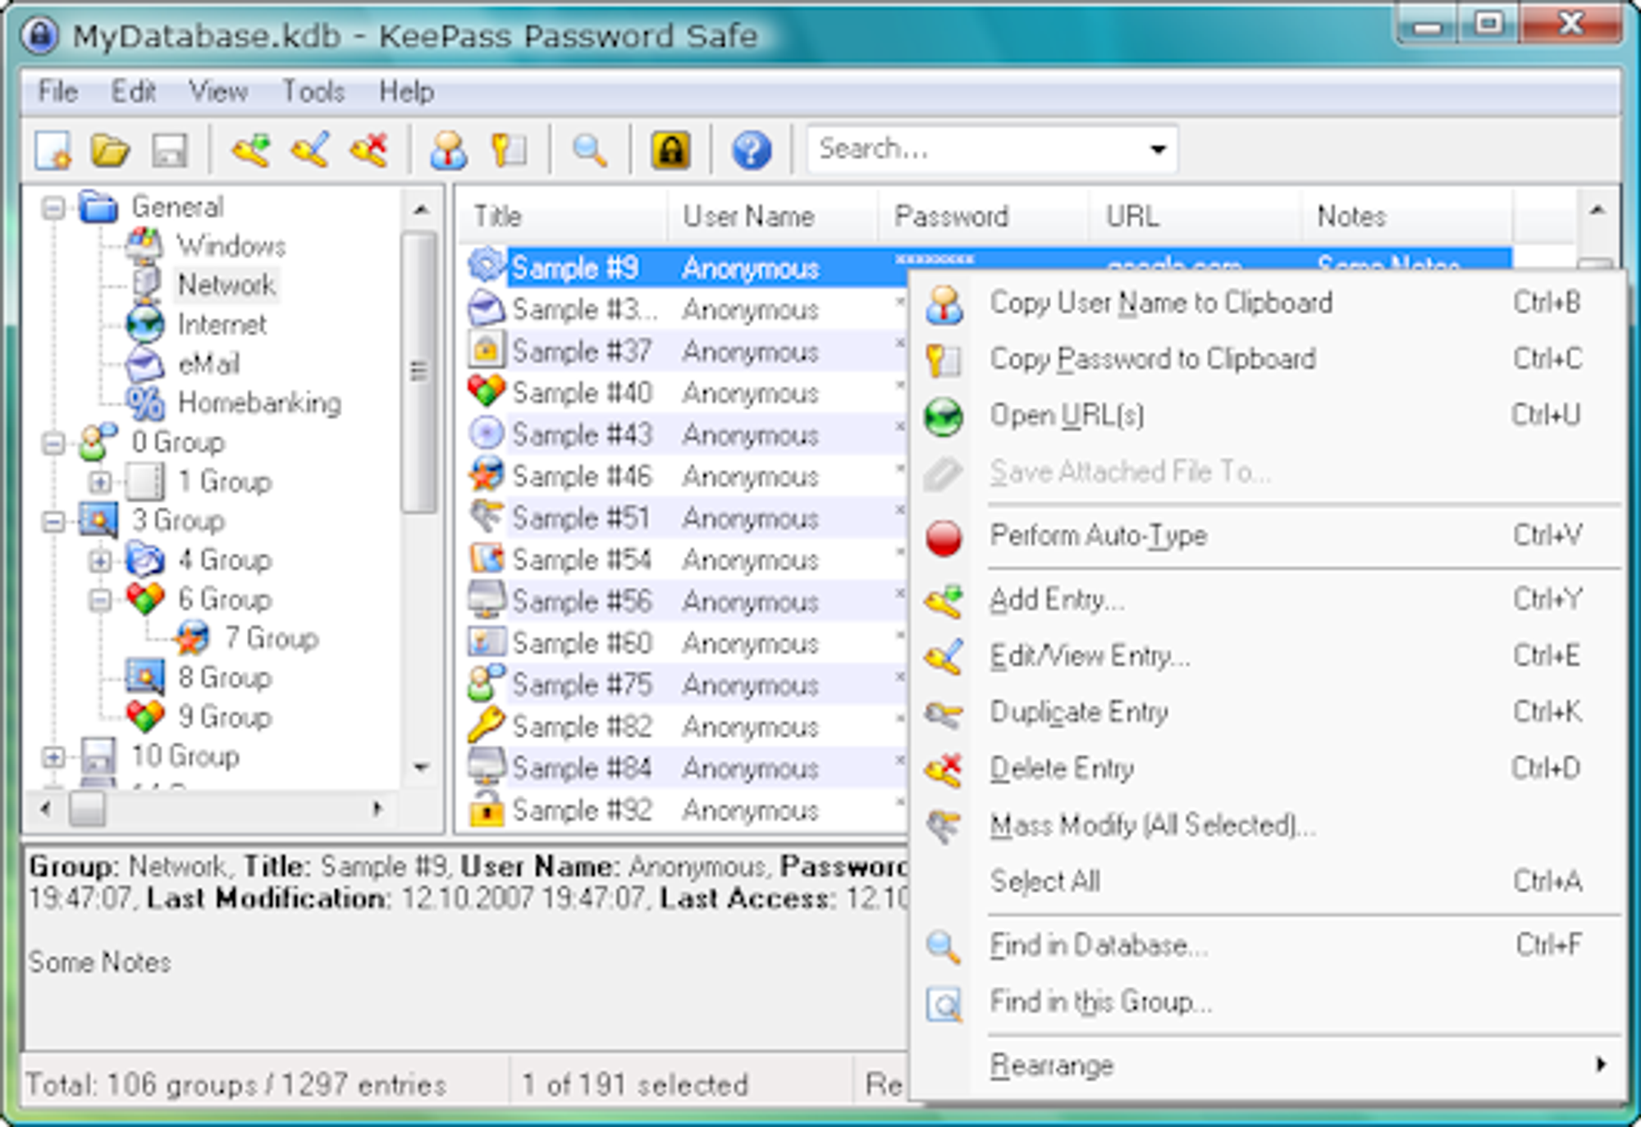The height and width of the screenshot is (1127, 1641).
Task: Choose Mass Modify (All Selected)
Action: point(1268,824)
